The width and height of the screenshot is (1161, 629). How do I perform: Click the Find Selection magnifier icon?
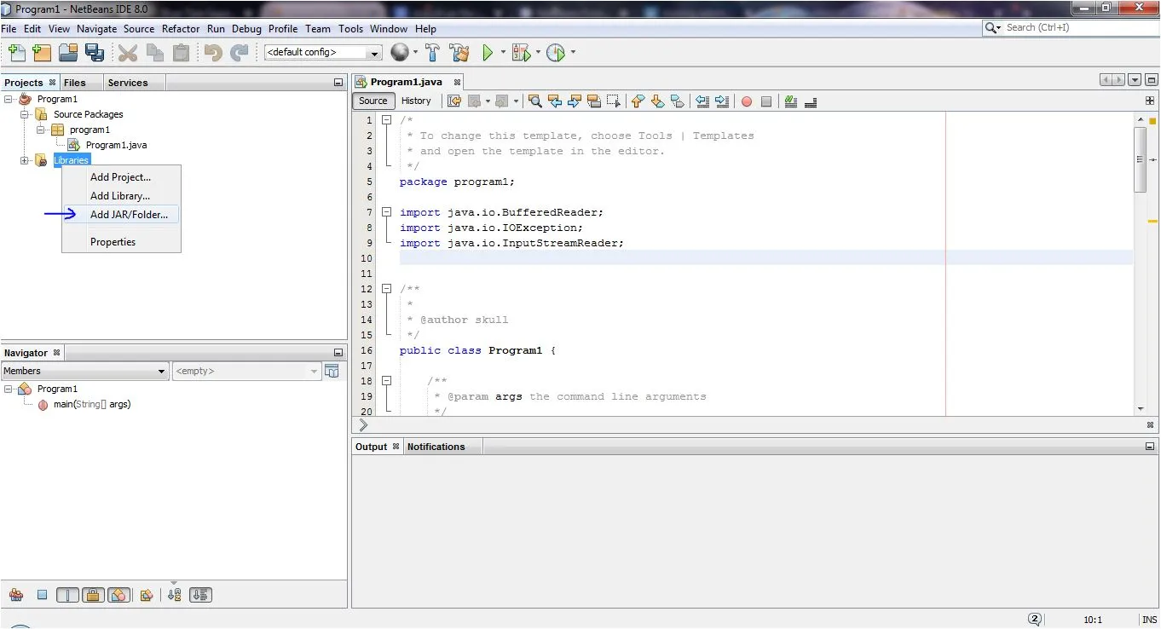534,101
